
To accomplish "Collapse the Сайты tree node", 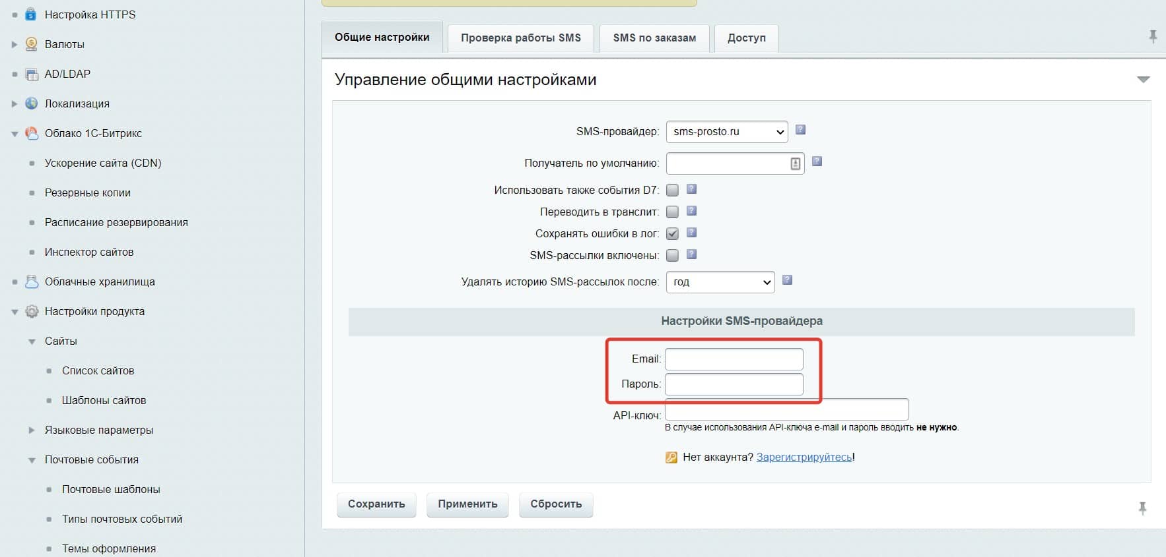I will point(32,341).
